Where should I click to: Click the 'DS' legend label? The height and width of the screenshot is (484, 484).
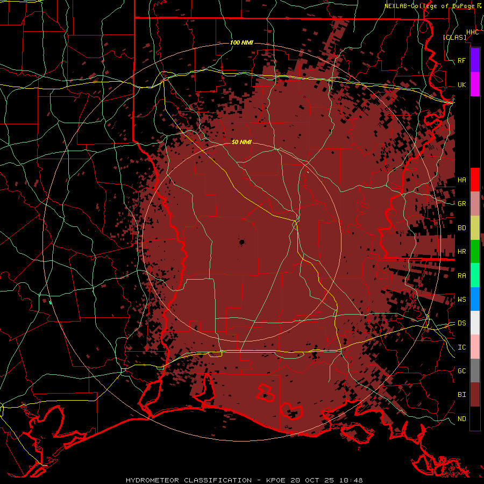pyautogui.click(x=462, y=323)
